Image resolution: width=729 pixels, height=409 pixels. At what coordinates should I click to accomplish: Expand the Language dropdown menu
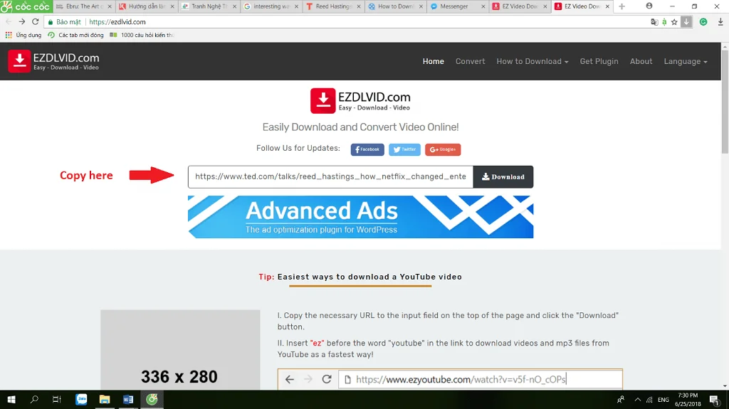click(x=686, y=61)
